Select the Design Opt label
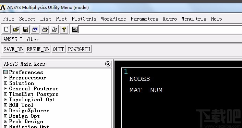Screen dimensions: 242x128 24,116
